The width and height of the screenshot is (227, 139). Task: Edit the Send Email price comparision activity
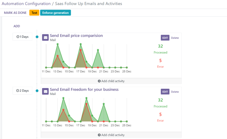tap(165, 38)
